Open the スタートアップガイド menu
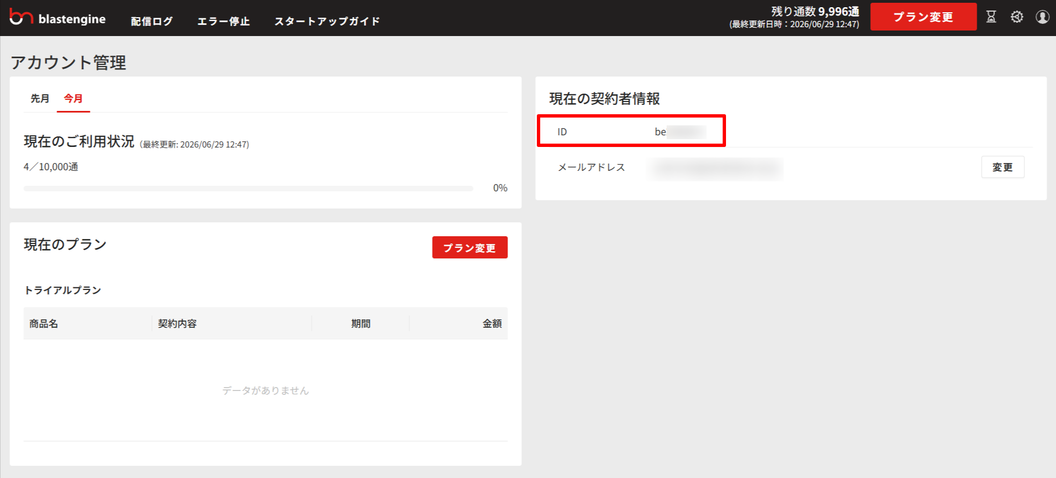Viewport: 1056px width, 478px height. pos(327,21)
